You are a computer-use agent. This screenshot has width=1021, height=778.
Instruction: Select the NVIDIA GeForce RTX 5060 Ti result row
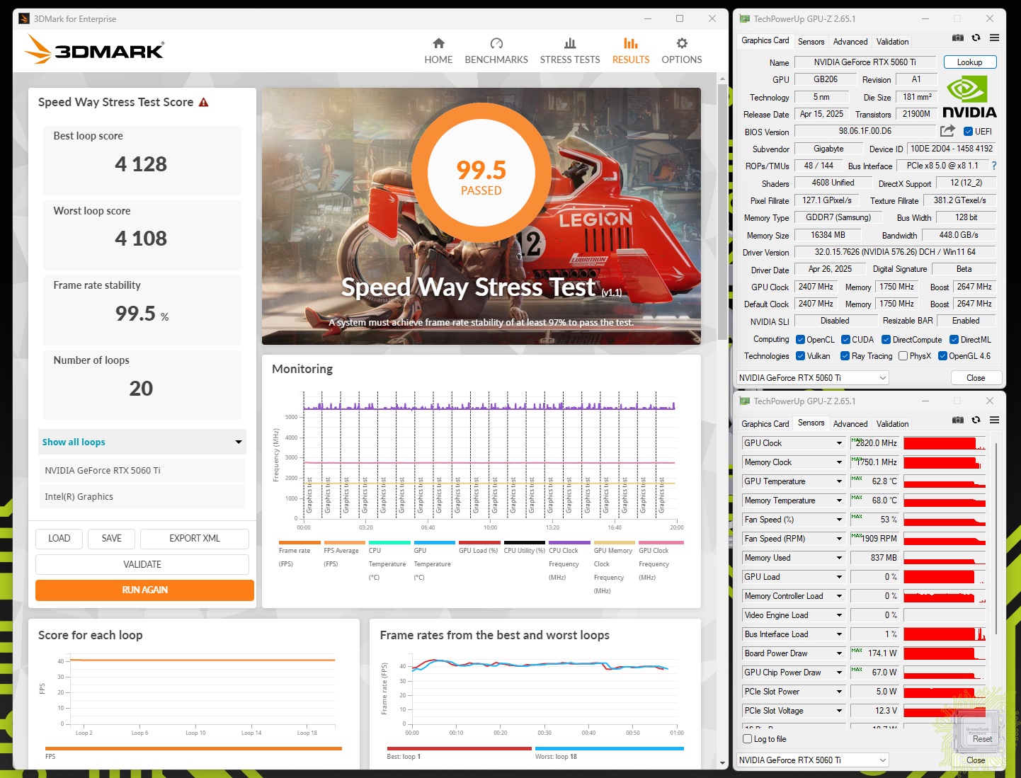142,471
